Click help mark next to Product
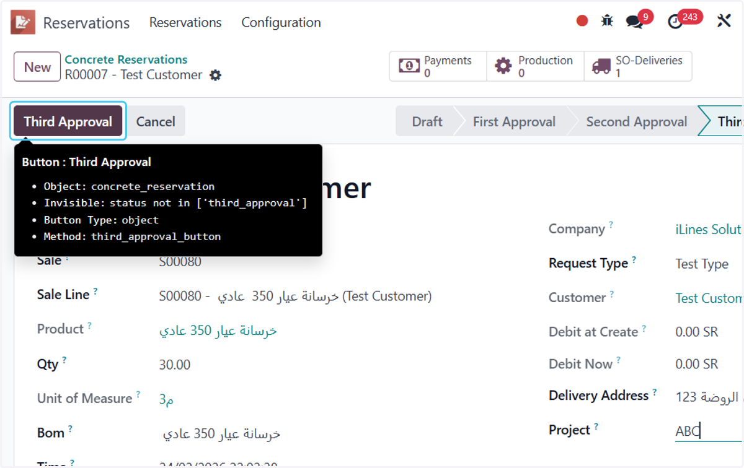The image size is (744, 468). 89,326
